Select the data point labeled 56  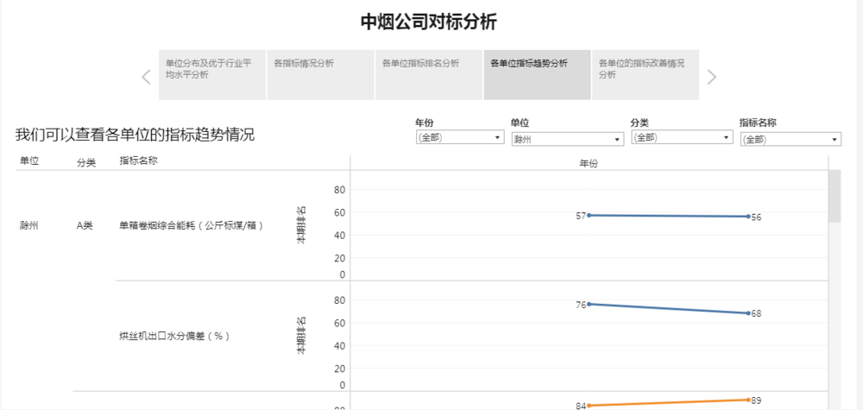748,217
